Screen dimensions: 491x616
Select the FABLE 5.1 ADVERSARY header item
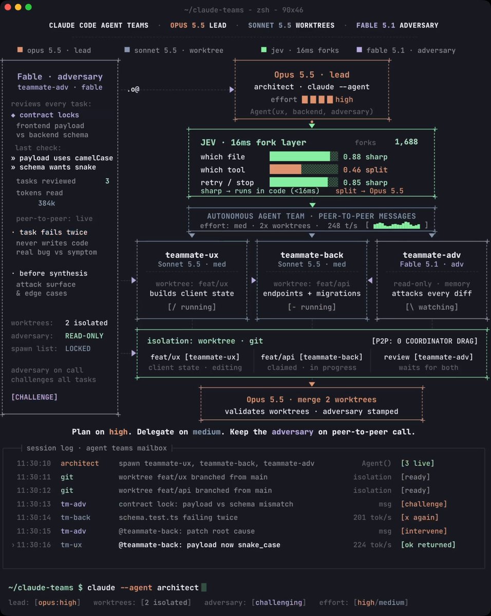397,25
